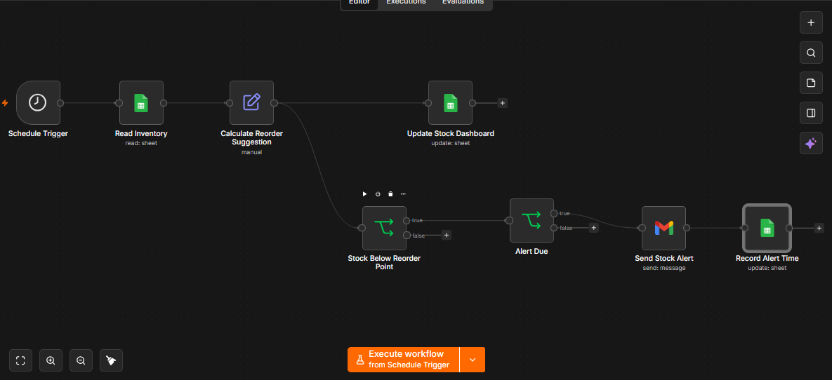Switch to the Evaluations tab

(x=463, y=3)
